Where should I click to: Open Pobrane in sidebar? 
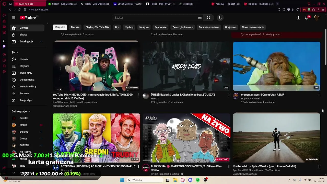(27, 93)
